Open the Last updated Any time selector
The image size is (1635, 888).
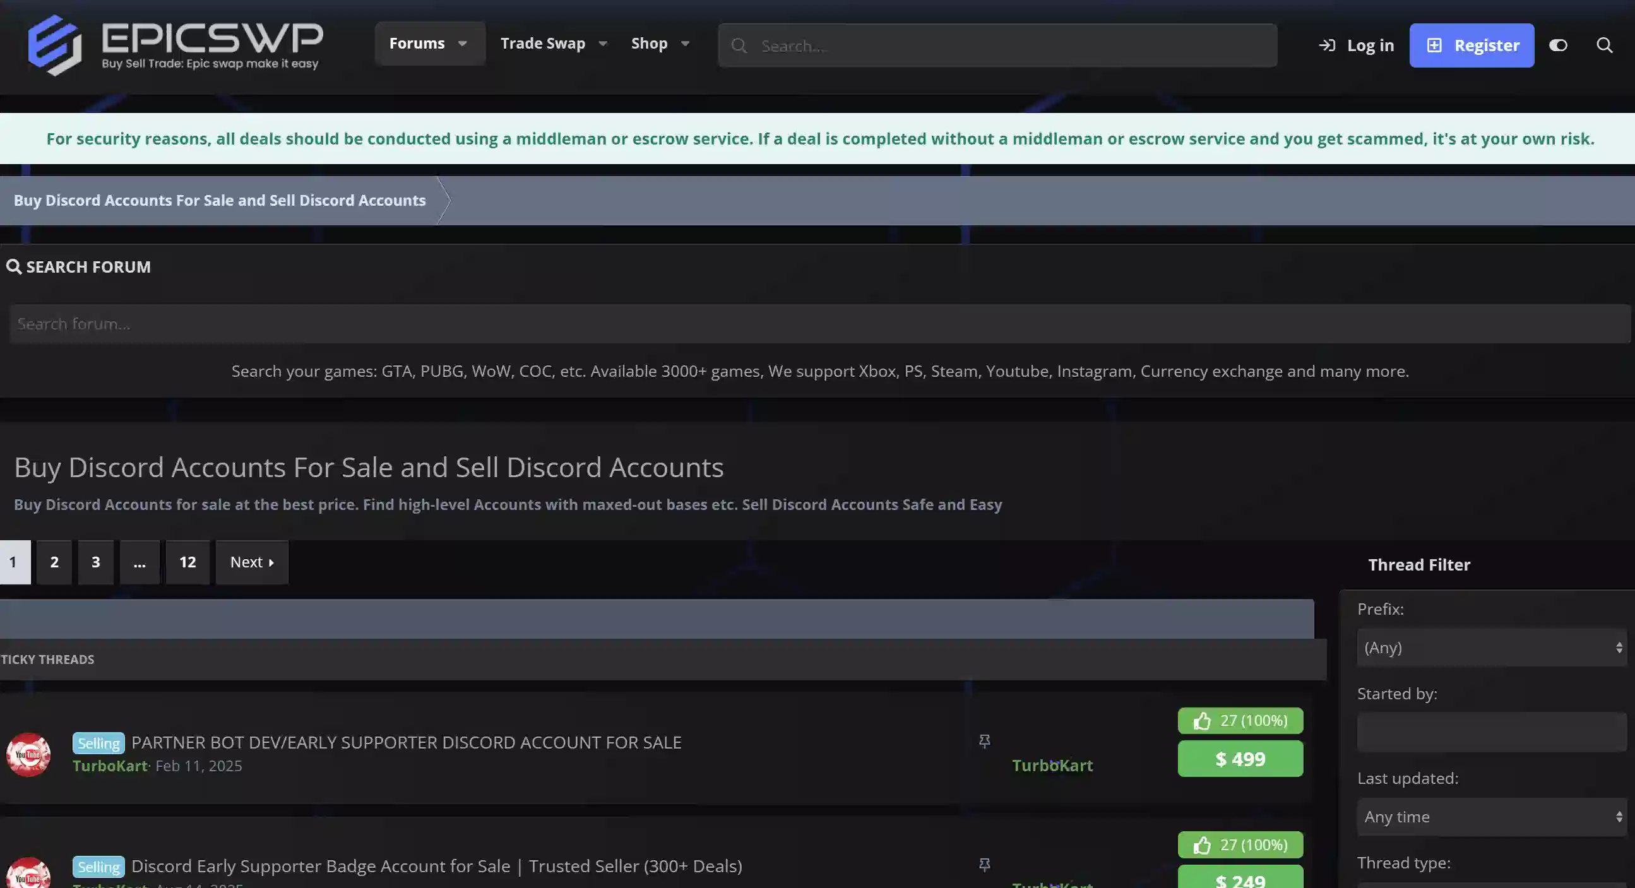coord(1491,816)
